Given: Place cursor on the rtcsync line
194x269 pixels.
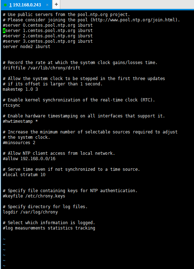Looking at the screenshot, I should click(11, 105).
